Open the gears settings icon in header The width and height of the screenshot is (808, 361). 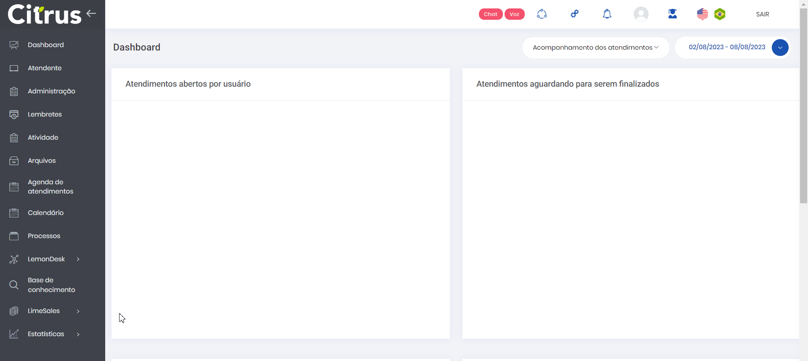click(x=574, y=14)
